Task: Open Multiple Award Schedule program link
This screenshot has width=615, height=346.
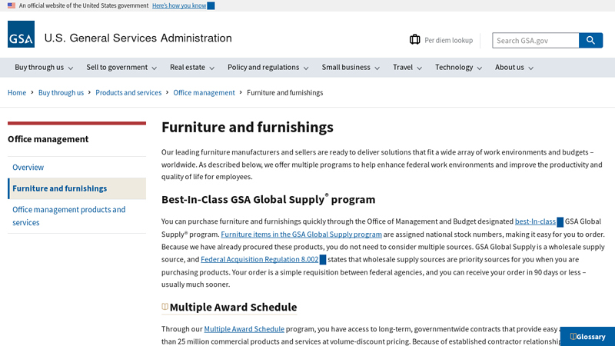Action: (x=244, y=329)
